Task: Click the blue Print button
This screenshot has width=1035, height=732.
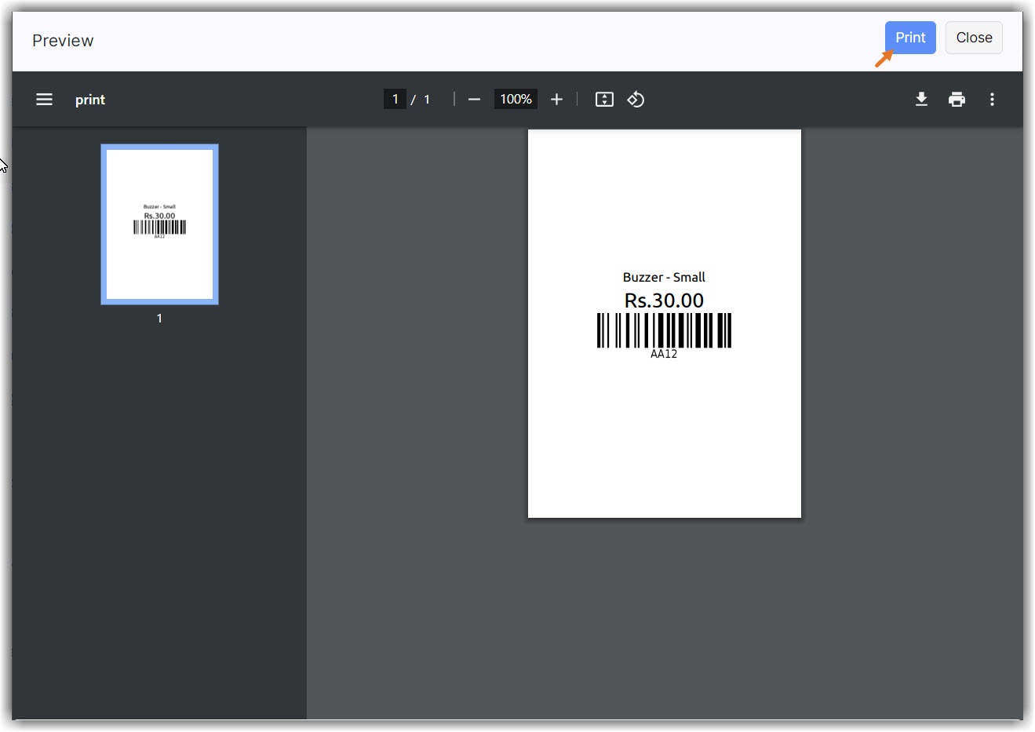Action: click(x=909, y=38)
